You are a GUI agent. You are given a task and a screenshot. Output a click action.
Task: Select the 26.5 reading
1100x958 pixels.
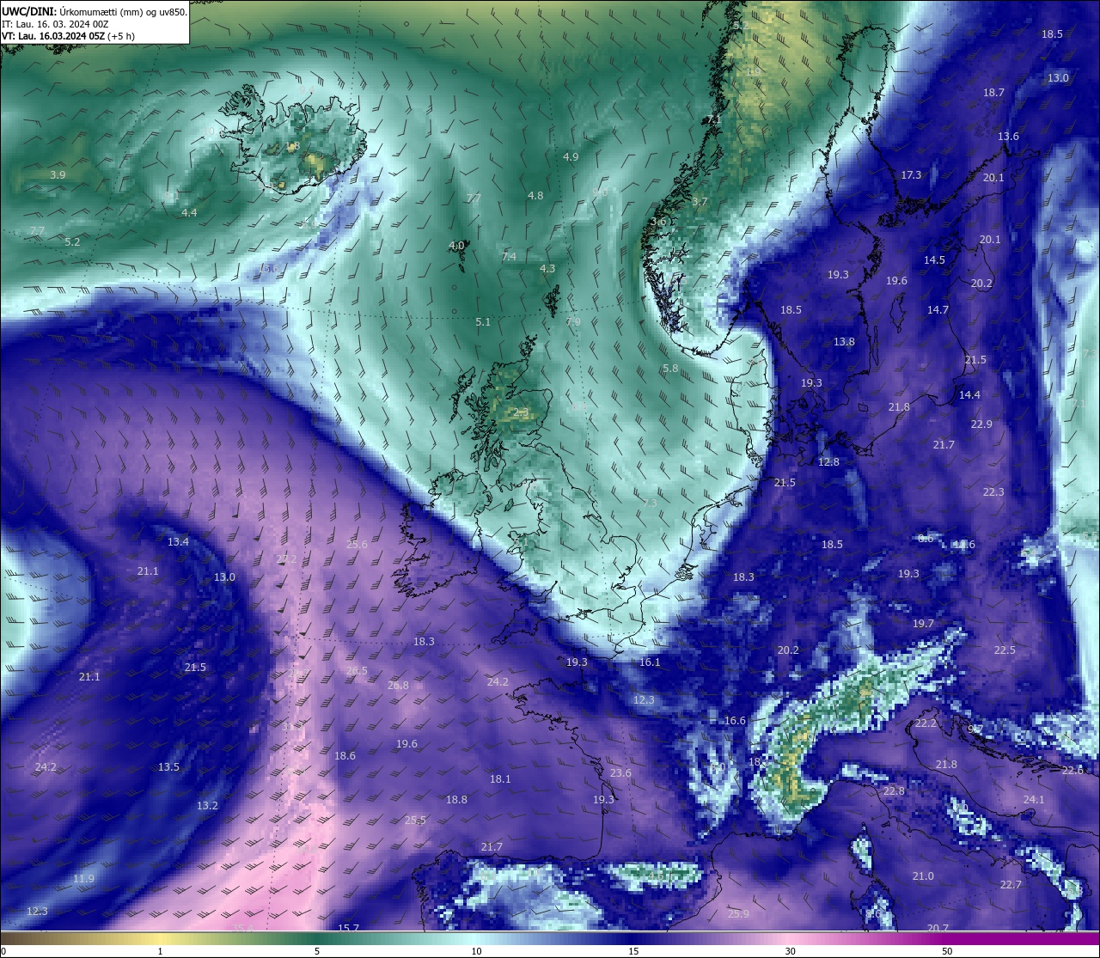357,671
